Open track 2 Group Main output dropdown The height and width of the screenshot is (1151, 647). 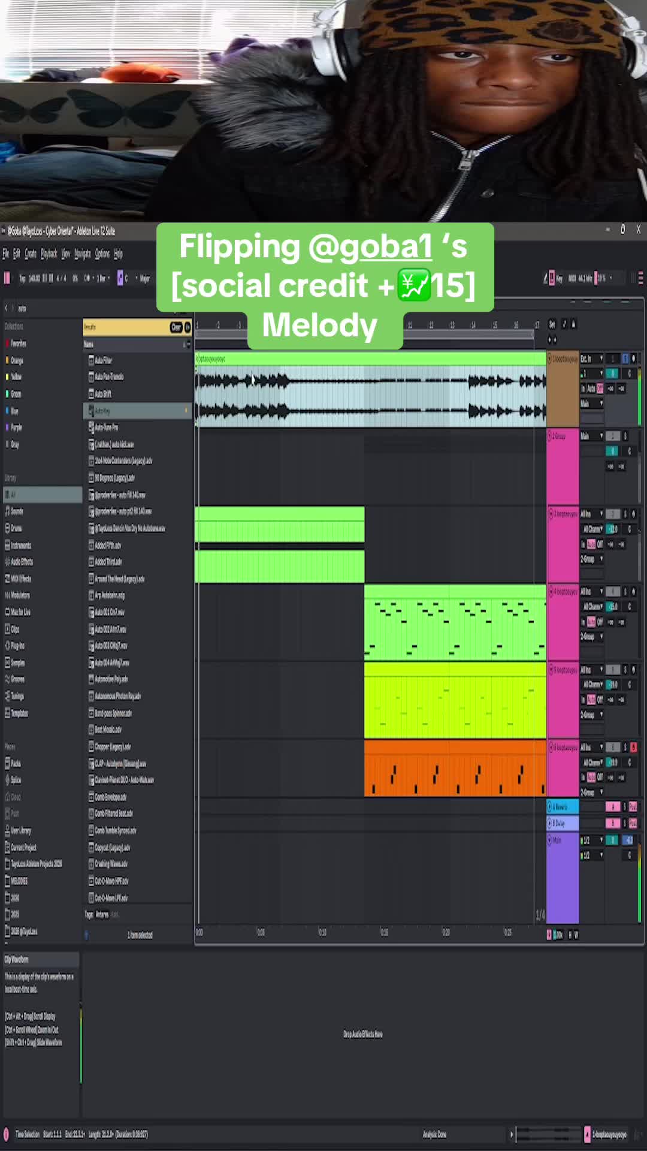tap(591, 436)
